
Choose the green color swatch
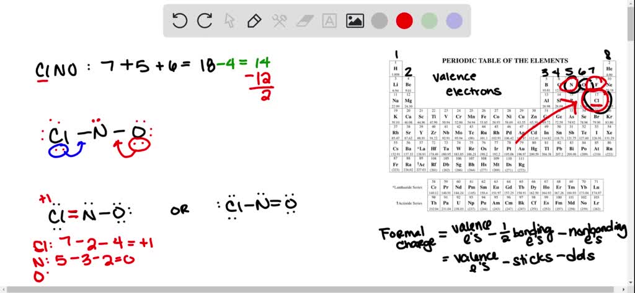click(x=429, y=20)
